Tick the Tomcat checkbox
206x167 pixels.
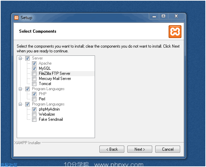tap(34, 84)
